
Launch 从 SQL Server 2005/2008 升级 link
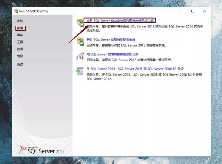click(x=135, y=68)
